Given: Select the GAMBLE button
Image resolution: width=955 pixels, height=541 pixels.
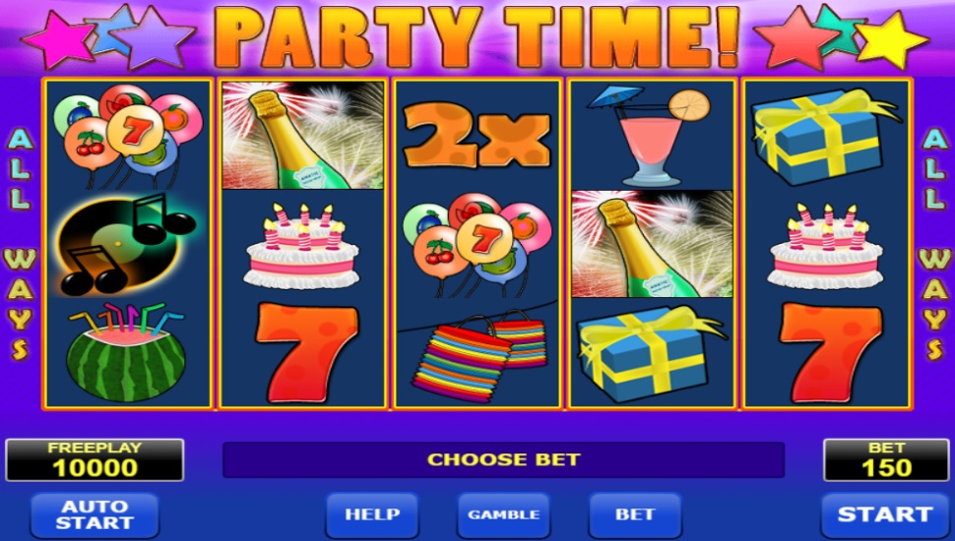Looking at the screenshot, I should (504, 514).
